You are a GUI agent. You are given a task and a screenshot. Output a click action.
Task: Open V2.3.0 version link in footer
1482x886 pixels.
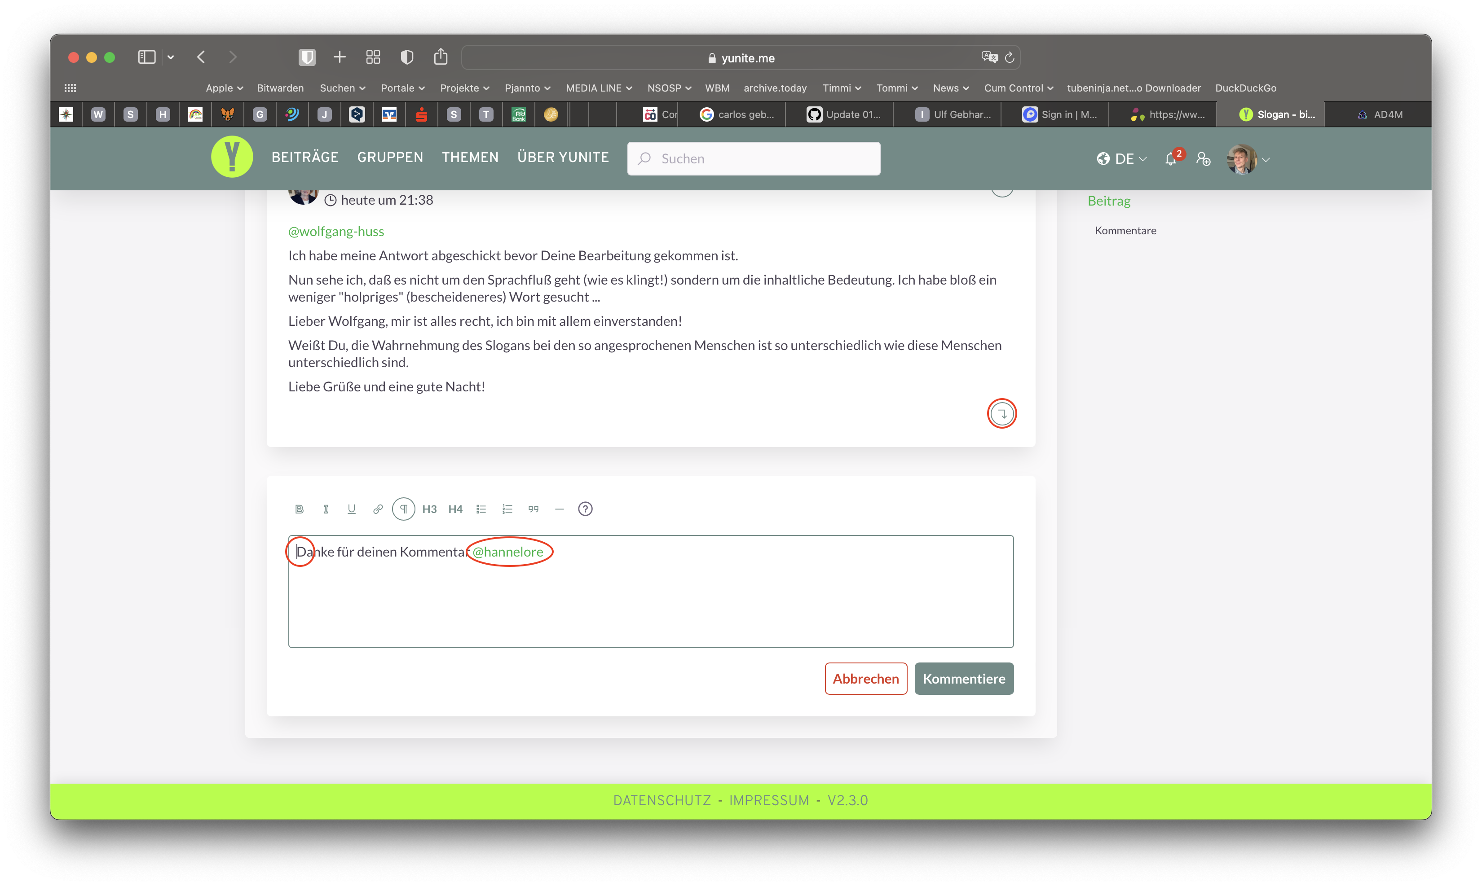(847, 800)
